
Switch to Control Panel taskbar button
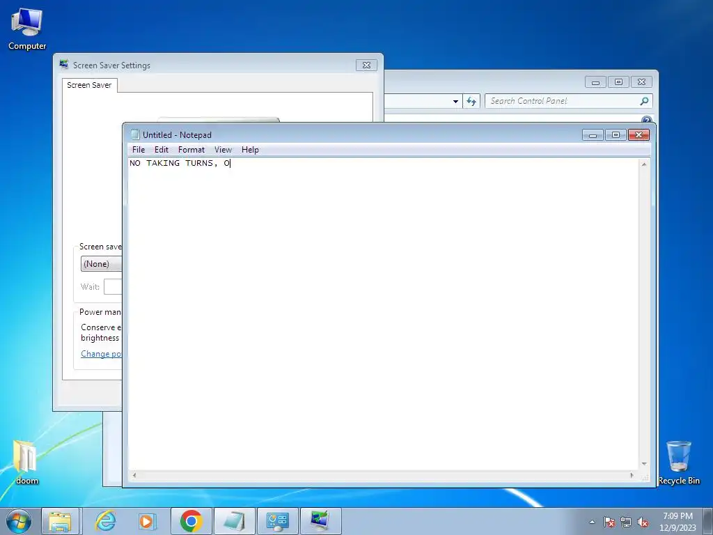[278, 521]
